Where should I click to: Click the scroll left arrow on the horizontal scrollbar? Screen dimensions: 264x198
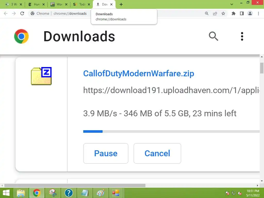tap(2, 185)
